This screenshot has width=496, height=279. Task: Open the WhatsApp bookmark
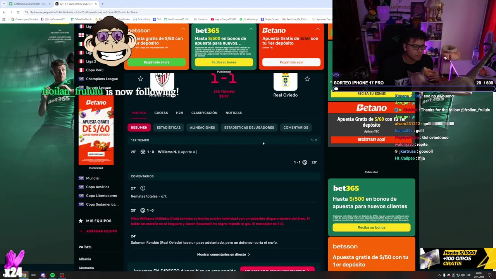pos(248,19)
